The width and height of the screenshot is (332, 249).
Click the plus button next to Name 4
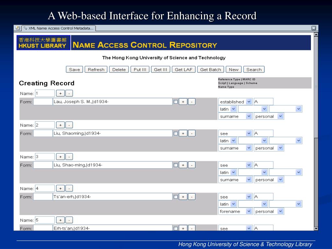pyautogui.click(x=60, y=188)
